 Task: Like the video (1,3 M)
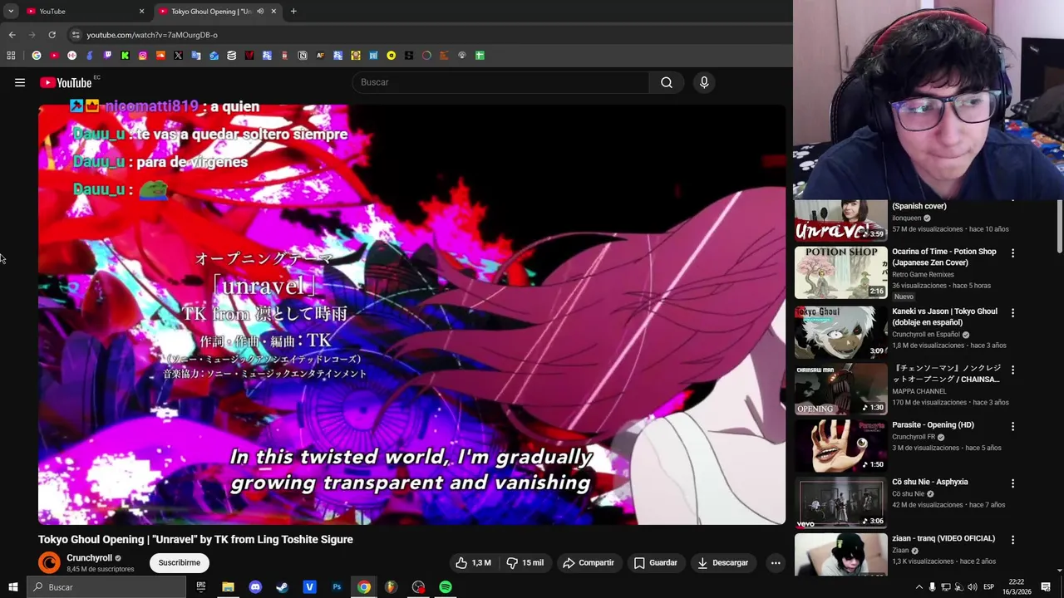[473, 562]
